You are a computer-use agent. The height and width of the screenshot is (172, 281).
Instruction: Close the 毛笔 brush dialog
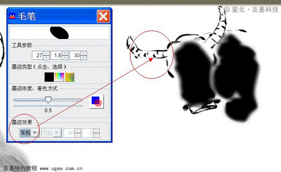tap(103, 16)
